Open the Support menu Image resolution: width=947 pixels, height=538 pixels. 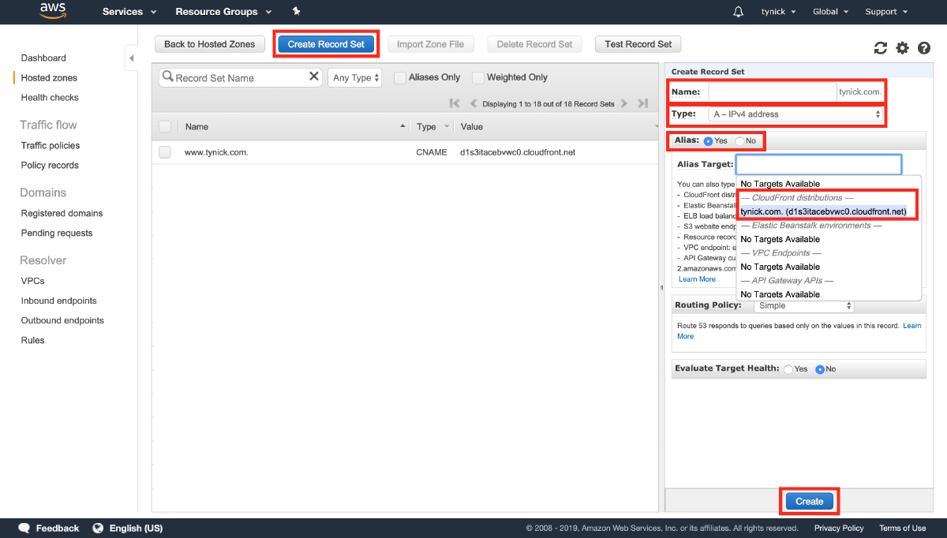click(x=886, y=12)
